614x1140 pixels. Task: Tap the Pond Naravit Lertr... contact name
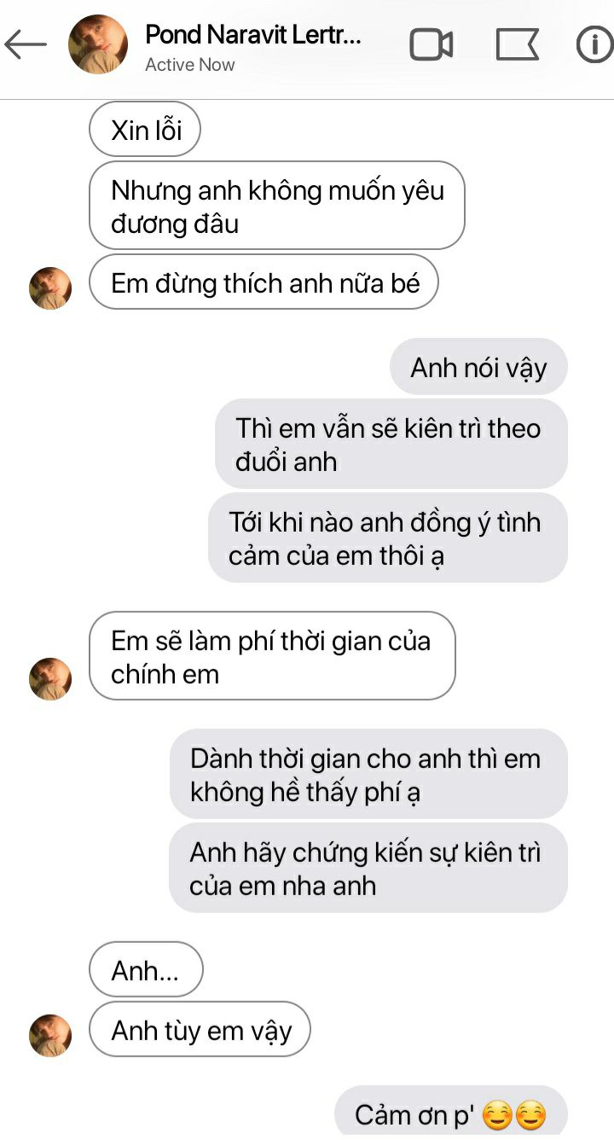pyautogui.click(x=253, y=35)
